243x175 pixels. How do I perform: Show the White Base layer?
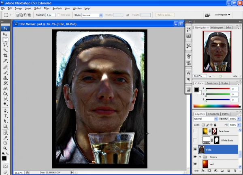[x=195, y=140]
